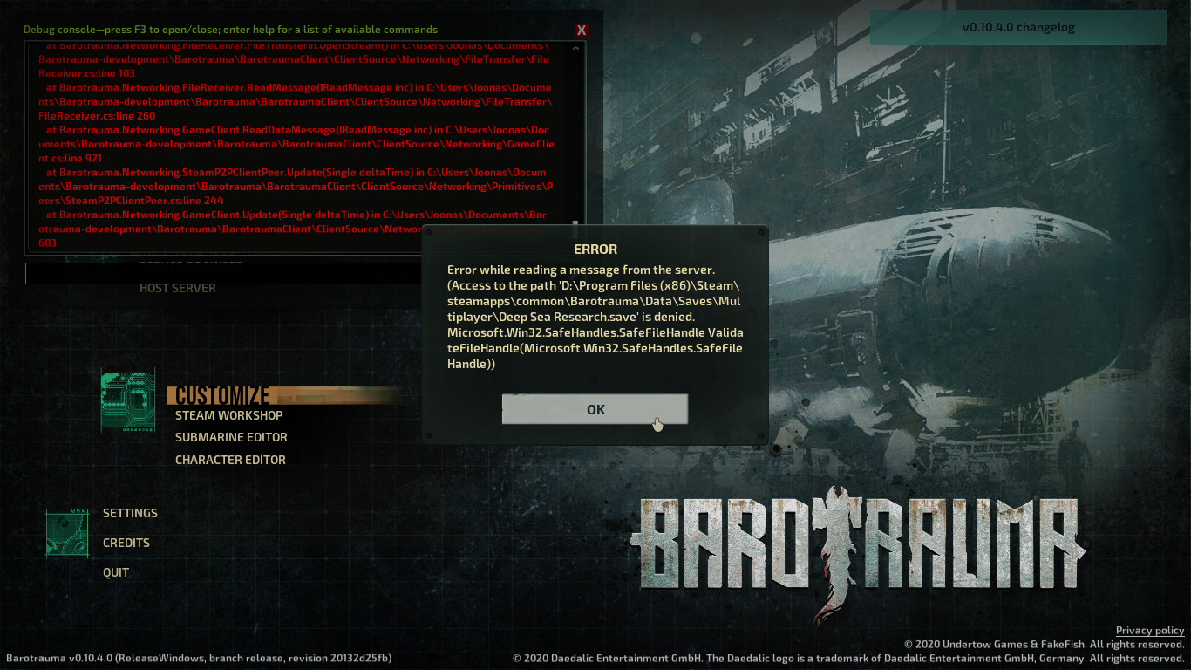Image resolution: width=1191 pixels, height=670 pixels.
Task: Dismiss the error dialog with OK
Action: [x=595, y=409]
